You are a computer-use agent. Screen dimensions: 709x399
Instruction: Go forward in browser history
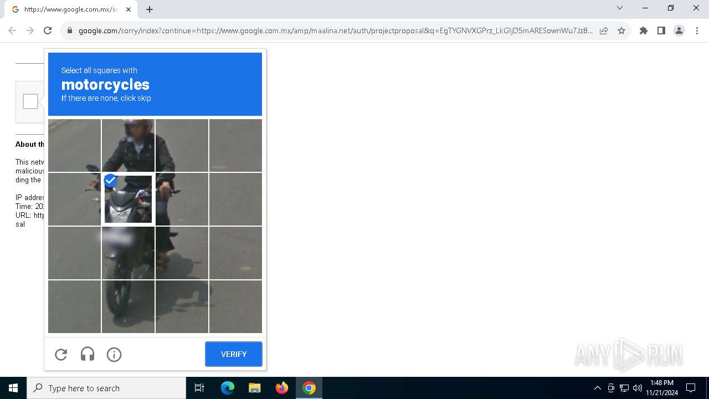tap(30, 30)
